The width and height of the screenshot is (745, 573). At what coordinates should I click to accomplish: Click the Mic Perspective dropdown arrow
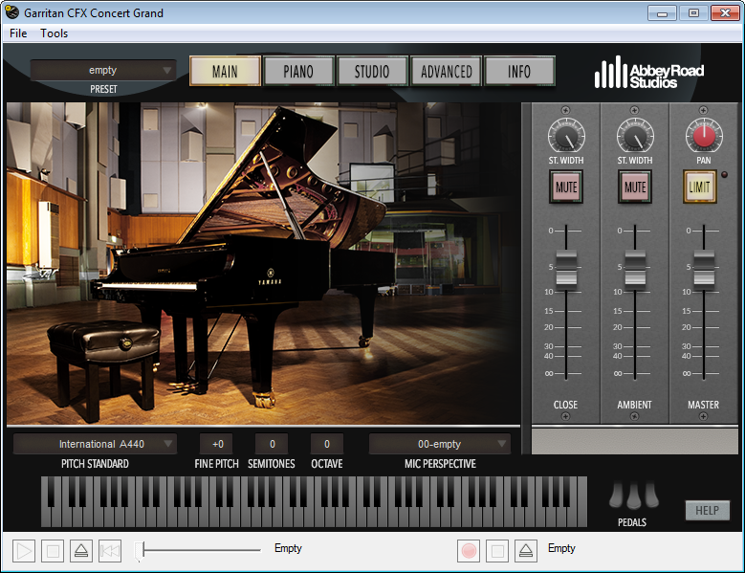501,444
